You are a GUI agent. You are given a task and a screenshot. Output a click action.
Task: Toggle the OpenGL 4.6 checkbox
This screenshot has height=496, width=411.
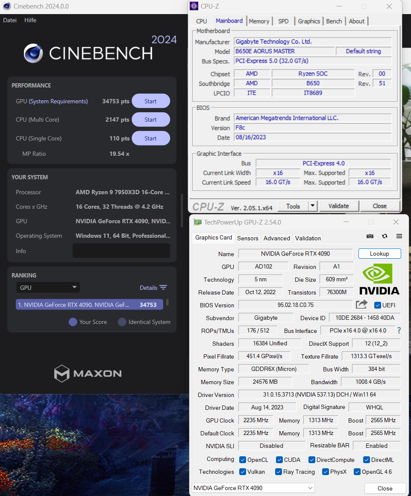click(x=357, y=472)
